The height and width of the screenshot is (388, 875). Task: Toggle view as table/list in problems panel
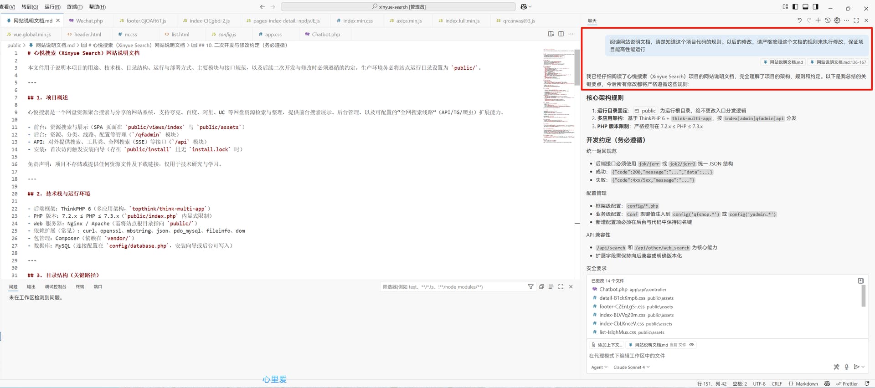pyautogui.click(x=551, y=287)
